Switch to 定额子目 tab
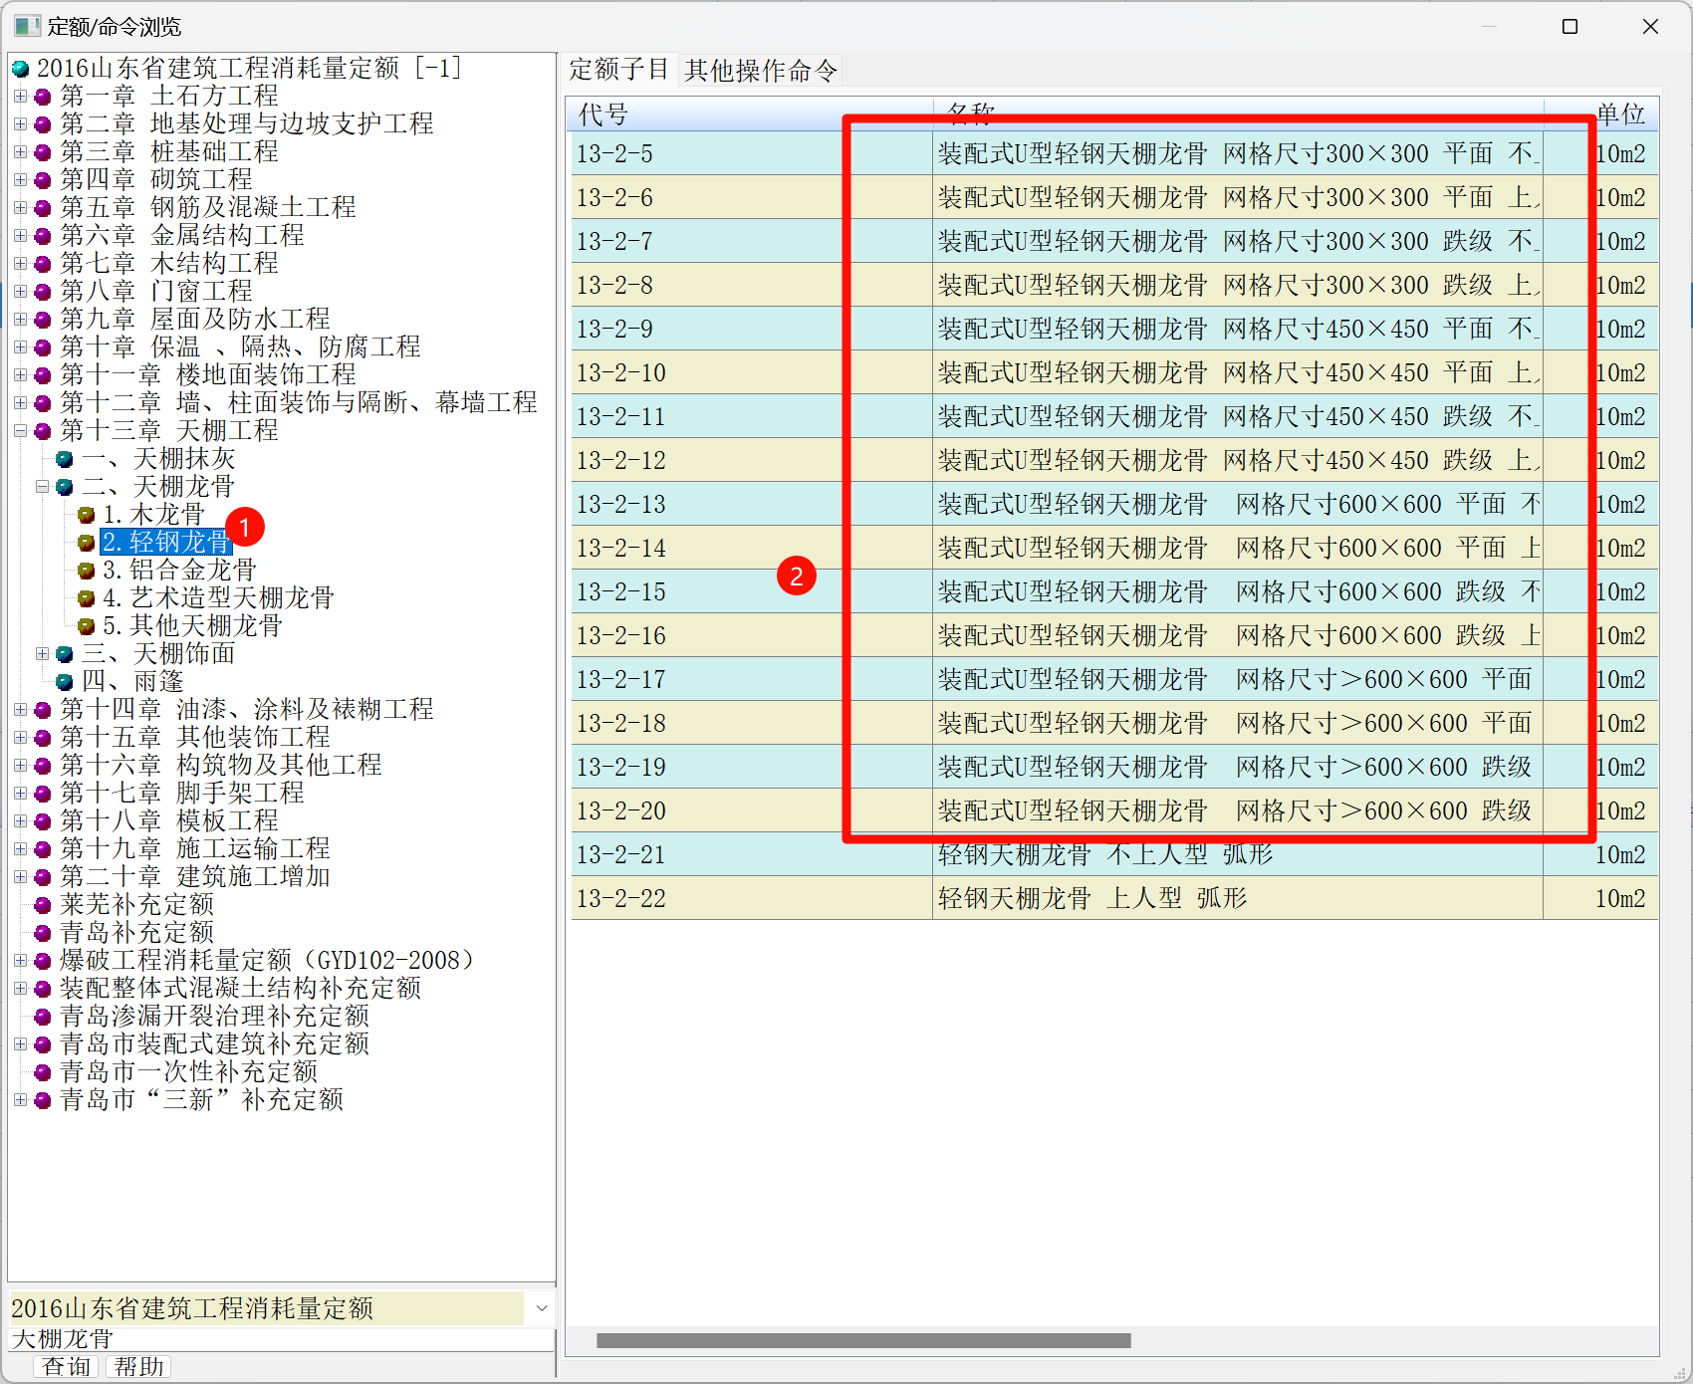Image resolution: width=1693 pixels, height=1384 pixels. (618, 70)
